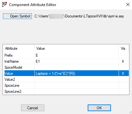Click the LTspice logo icon in title bar
Viewport: 132px width, 114px height.
[4, 4]
